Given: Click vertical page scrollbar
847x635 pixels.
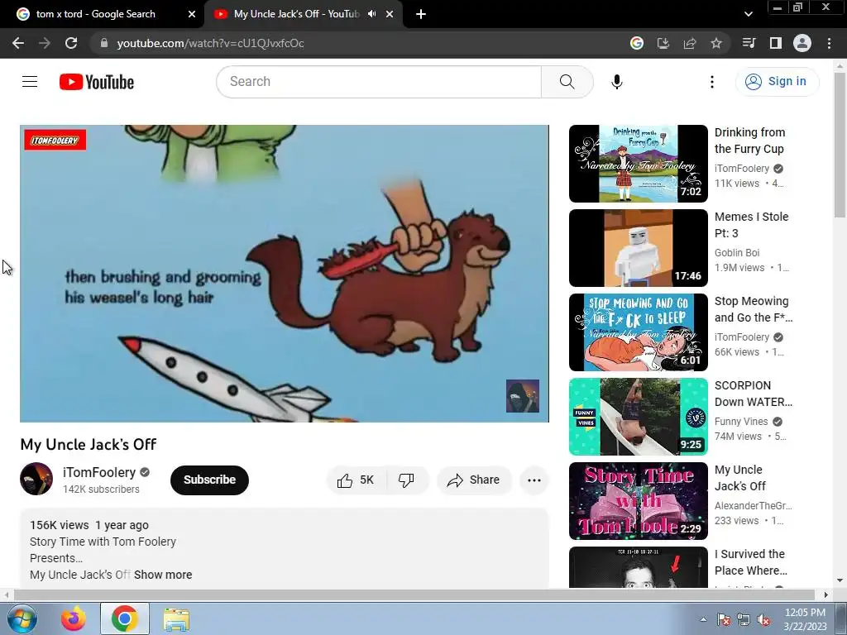Looking at the screenshot, I should point(840,145).
